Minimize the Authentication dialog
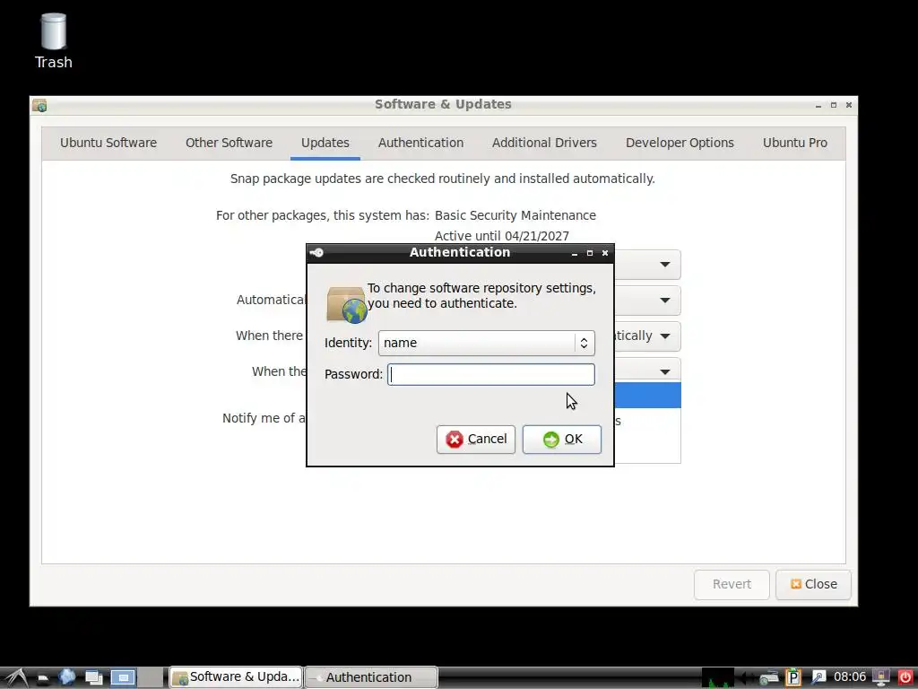 coord(575,253)
